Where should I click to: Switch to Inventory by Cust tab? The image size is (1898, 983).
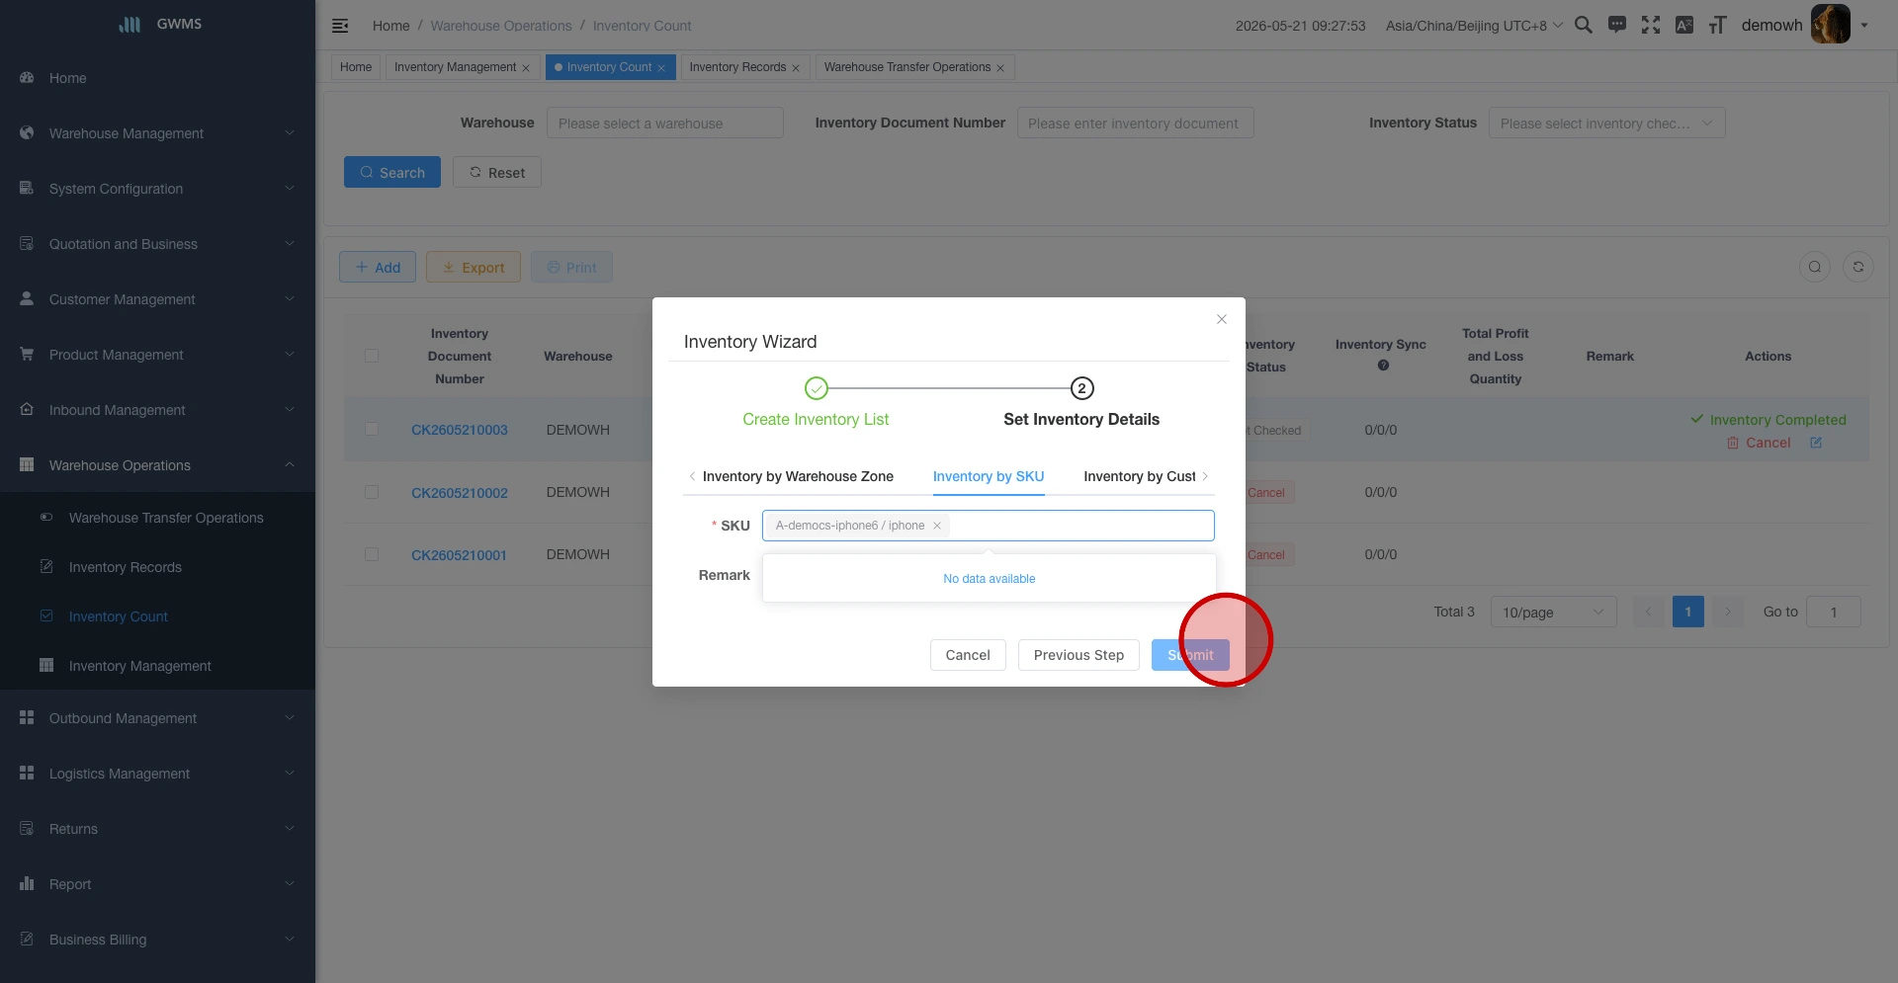point(1140,476)
